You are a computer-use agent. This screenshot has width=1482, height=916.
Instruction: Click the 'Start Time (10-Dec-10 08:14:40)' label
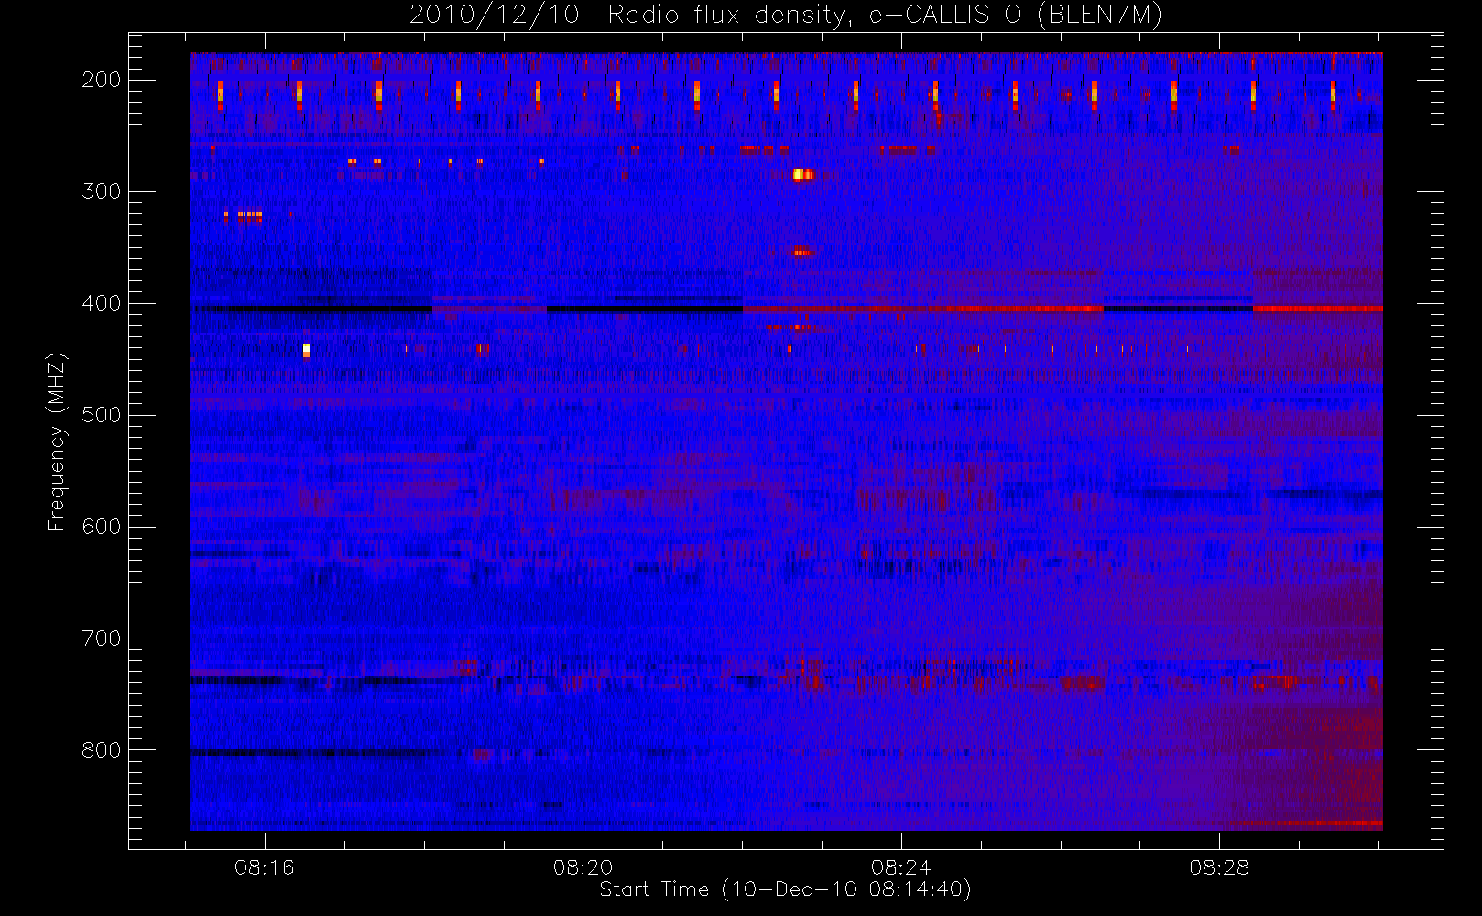pos(785,889)
